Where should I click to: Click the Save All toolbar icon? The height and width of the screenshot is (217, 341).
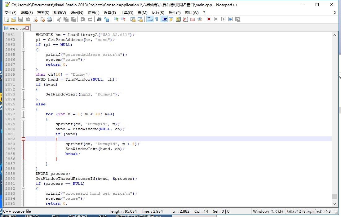point(28,19)
